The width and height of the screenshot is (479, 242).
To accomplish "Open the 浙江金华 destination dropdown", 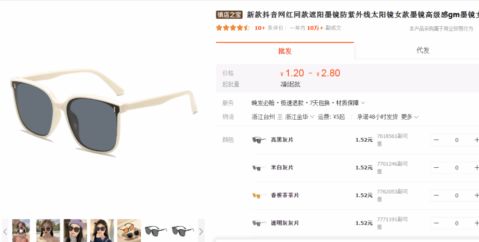I will [x=300, y=117].
